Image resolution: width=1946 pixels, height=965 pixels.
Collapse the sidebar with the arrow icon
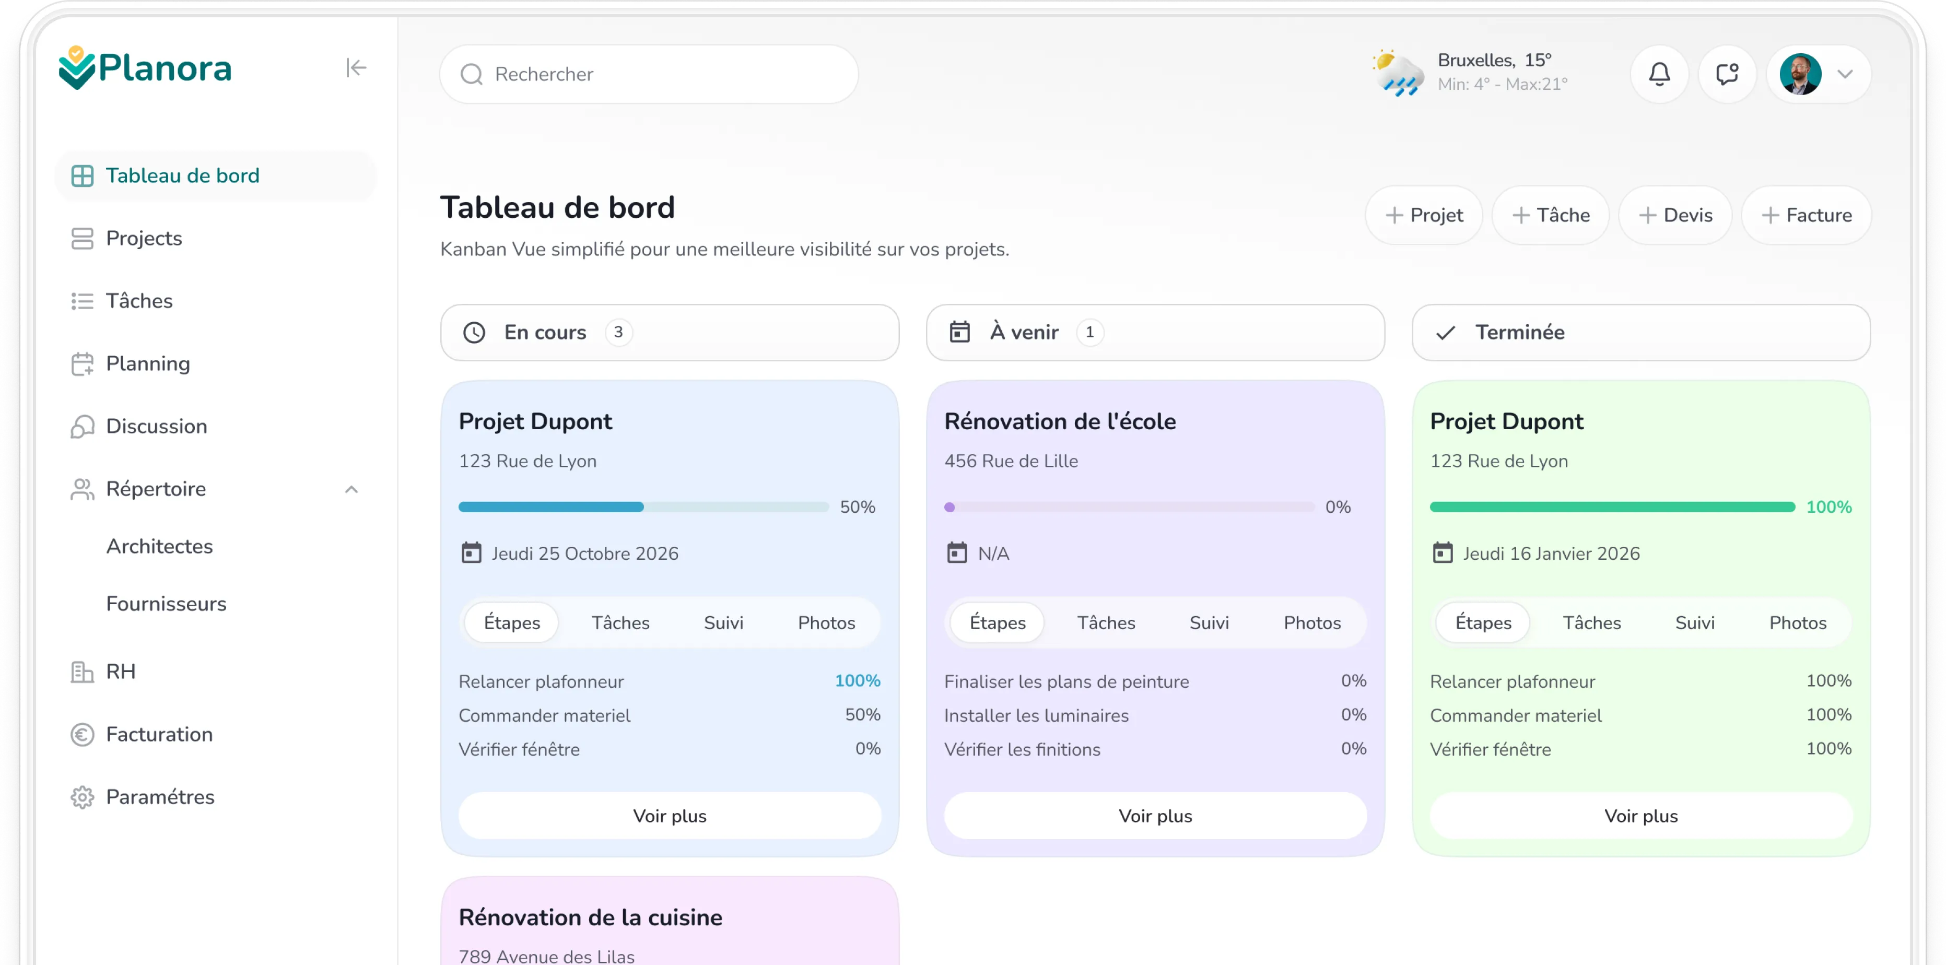(x=356, y=68)
